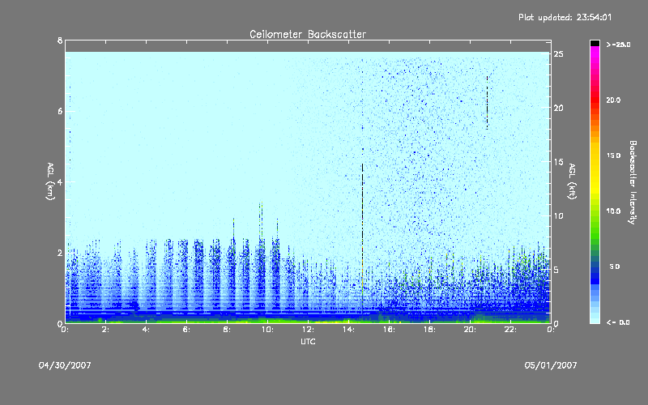The image size is (648, 405).
Task: Click the '>=25.0' colorbar maximum label
Action: click(618, 45)
